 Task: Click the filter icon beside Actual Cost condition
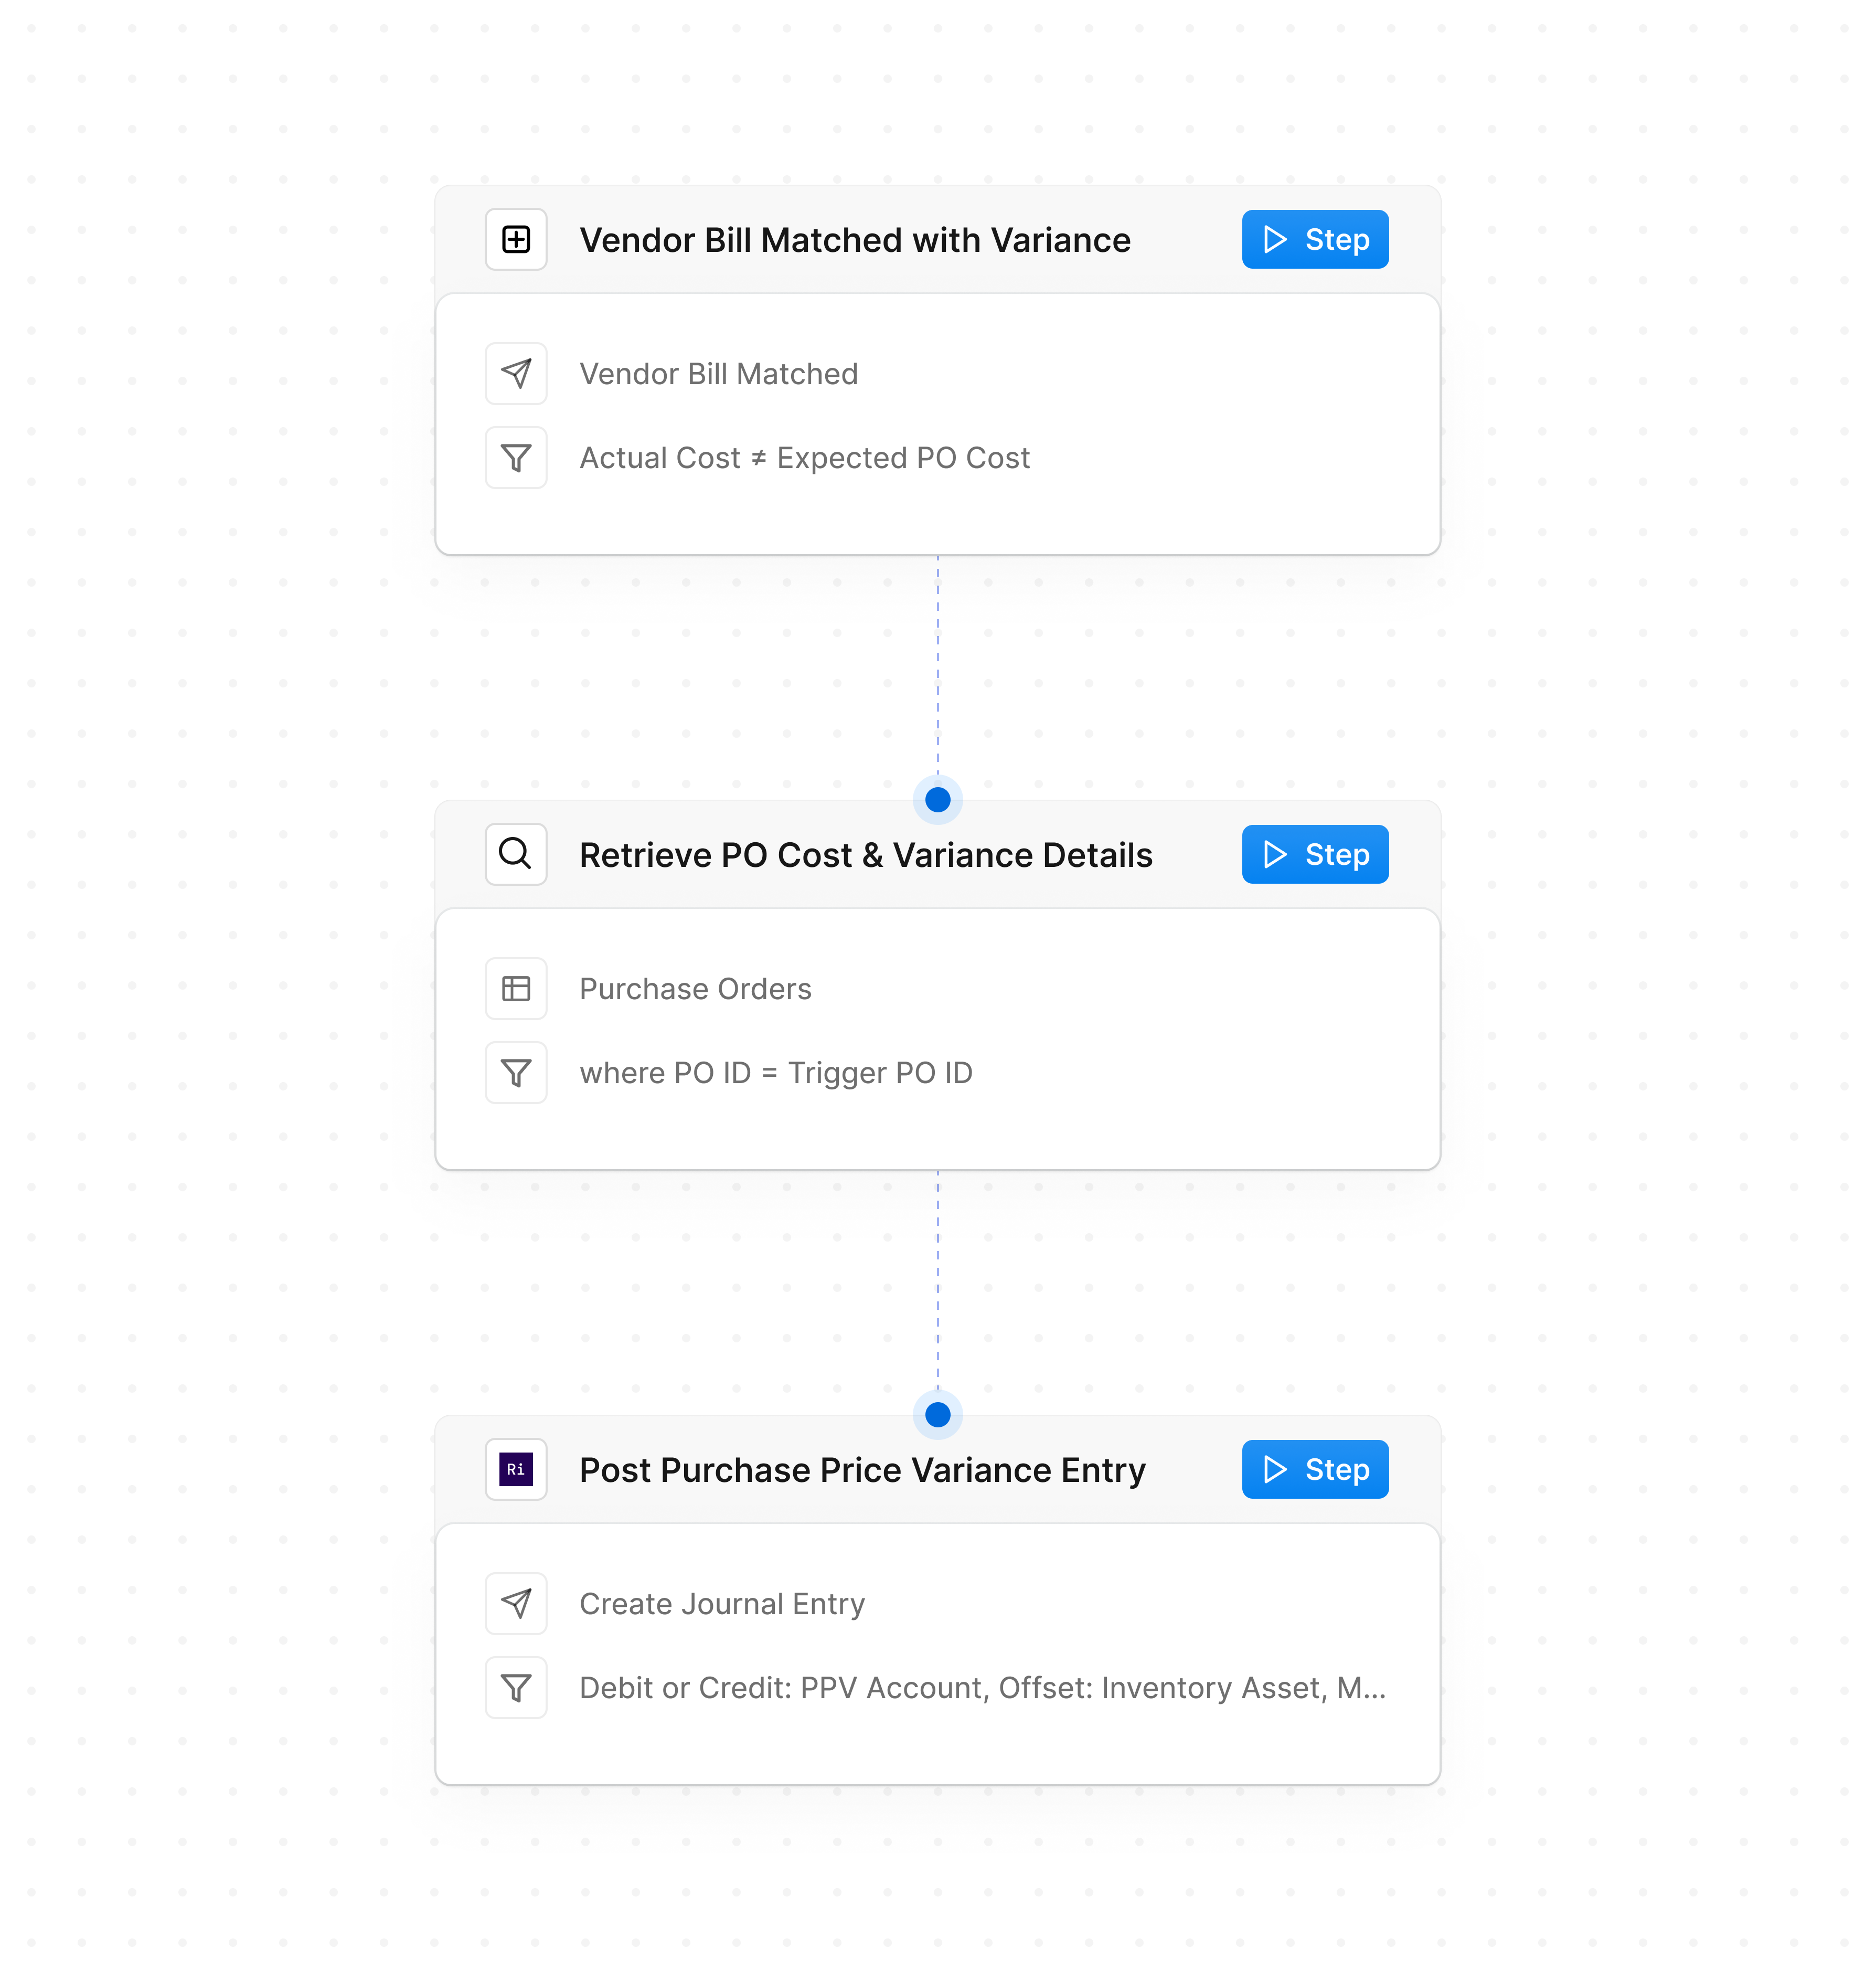click(516, 457)
